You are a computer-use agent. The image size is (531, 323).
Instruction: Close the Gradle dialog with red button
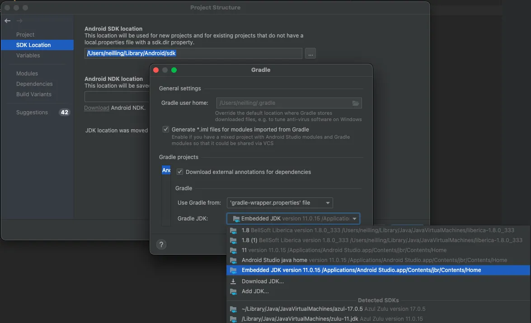coord(156,70)
